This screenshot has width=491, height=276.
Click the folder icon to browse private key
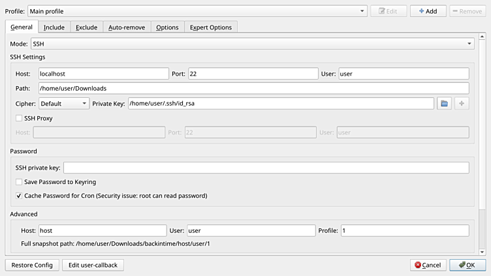click(x=444, y=103)
